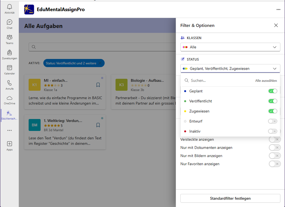
Task: Click the BM class badge
Action: point(35,125)
